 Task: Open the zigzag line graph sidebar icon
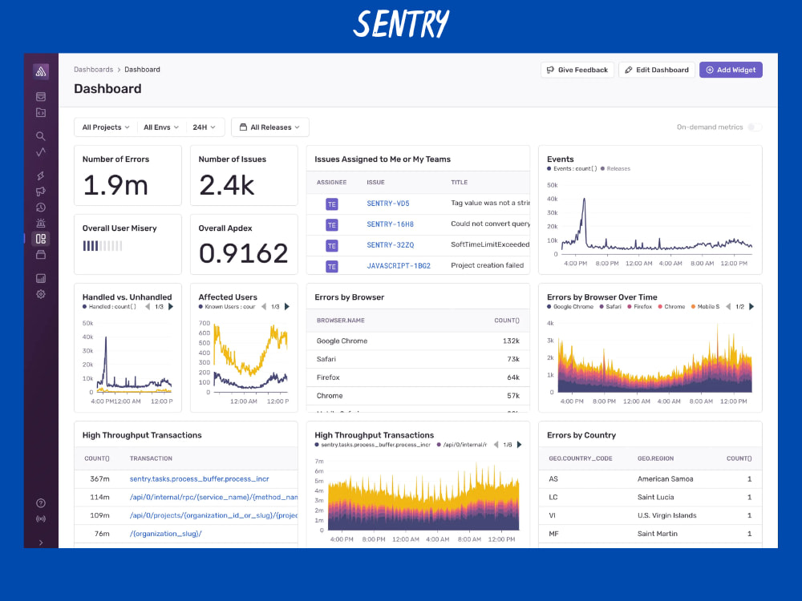click(x=41, y=151)
